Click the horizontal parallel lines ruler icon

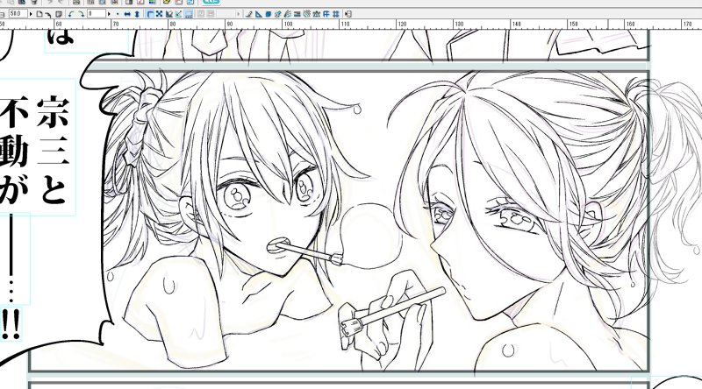[297, 14]
